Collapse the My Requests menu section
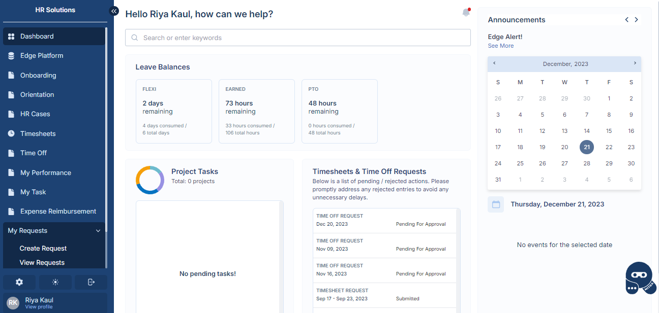This screenshot has width=659, height=313. [98, 231]
